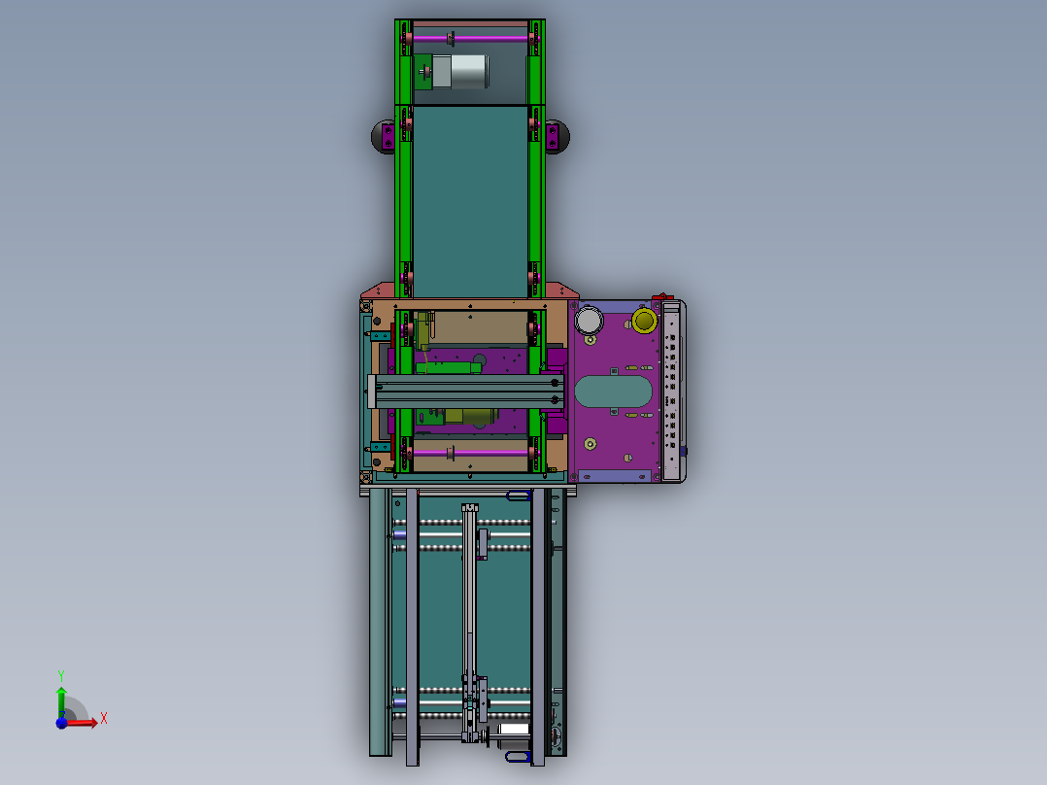The image size is (1047, 785).
Task: Click the blue Z axis ball of the triad
Action: (x=61, y=723)
